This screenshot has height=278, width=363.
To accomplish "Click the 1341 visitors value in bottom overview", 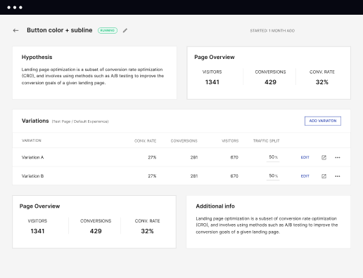I will click(37, 231).
